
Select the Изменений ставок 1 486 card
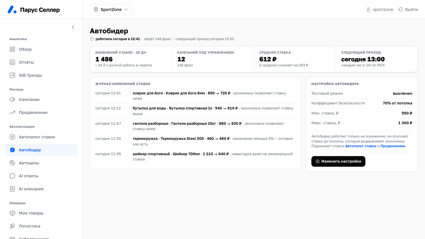coord(131,59)
